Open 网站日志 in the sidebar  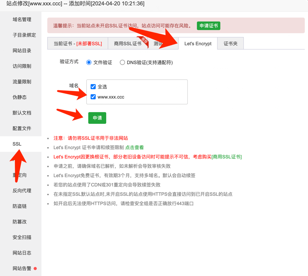click(22, 253)
